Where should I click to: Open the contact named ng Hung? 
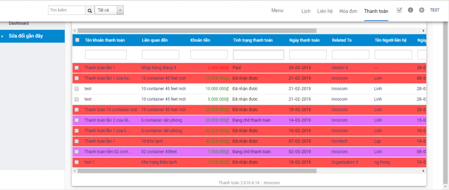tap(382, 162)
